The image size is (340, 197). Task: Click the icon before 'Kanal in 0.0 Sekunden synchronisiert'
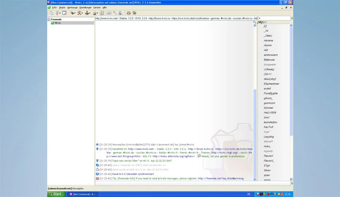[97, 174]
